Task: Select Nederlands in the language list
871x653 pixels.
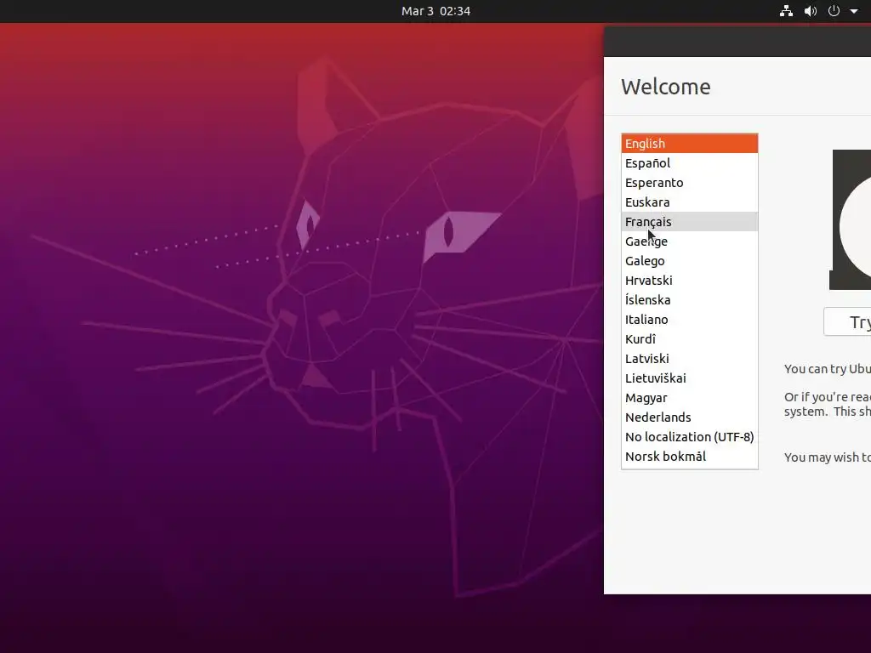Action: 689,417
